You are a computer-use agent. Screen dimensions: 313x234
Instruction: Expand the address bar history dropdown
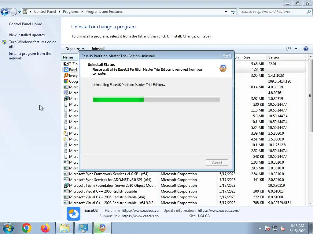point(226,12)
